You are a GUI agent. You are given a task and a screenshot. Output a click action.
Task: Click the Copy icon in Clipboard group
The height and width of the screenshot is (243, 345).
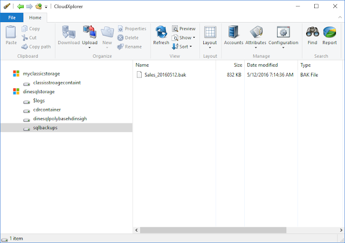25,29
